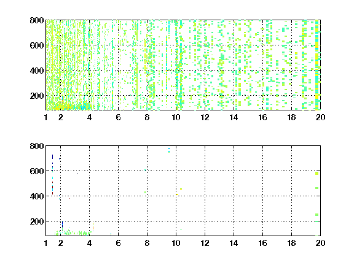
Task: Click the cyan marker near top at x=9.5 in bottom plot
Action: click(x=169, y=150)
